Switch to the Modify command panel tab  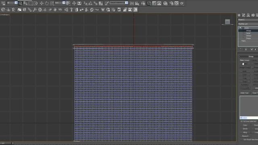243,15
